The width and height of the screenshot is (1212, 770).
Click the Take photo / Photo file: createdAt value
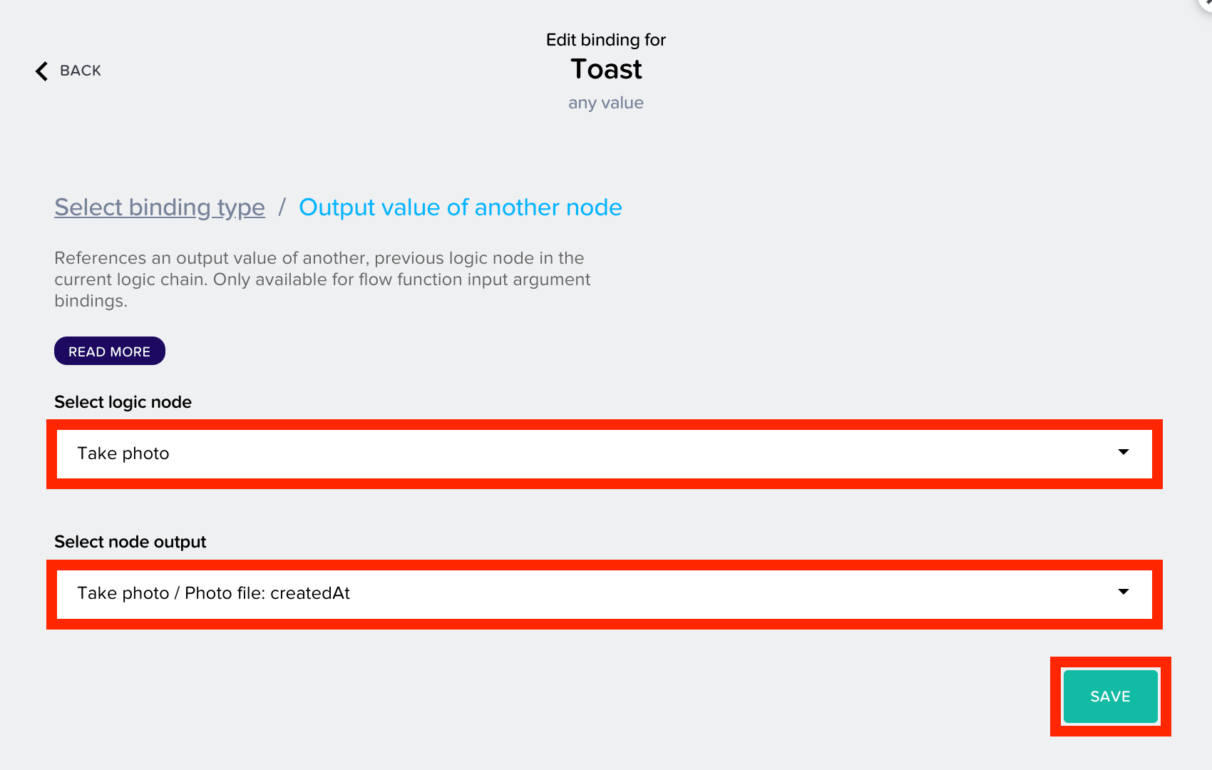pos(214,593)
